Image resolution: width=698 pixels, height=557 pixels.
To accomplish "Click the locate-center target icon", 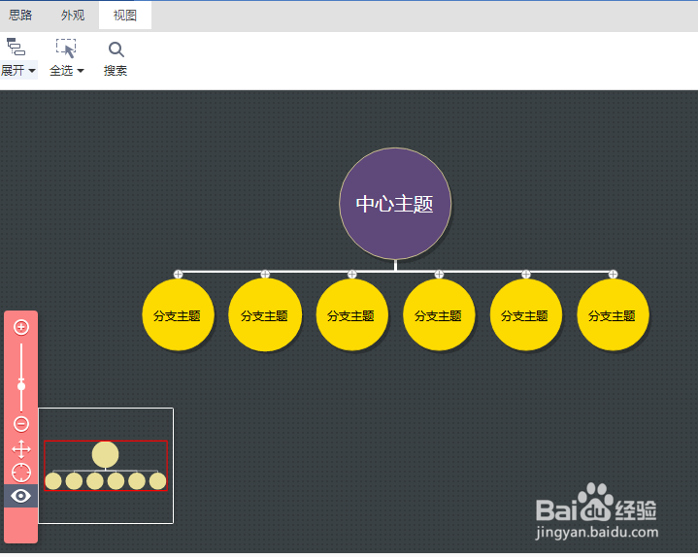I will (21, 473).
